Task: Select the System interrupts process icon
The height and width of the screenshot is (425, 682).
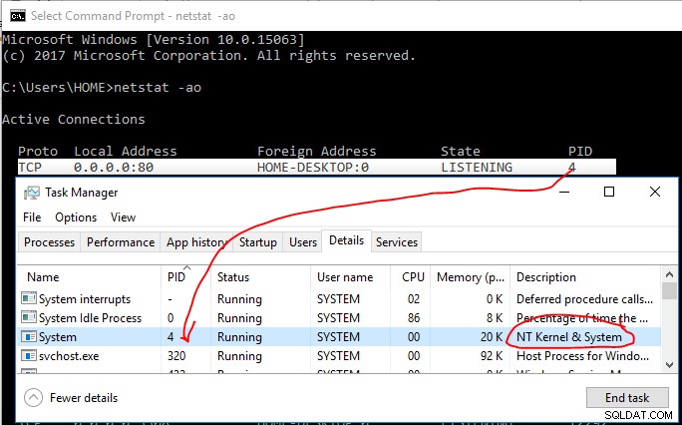Action: [29, 299]
